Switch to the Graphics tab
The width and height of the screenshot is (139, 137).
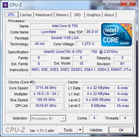click(94, 15)
